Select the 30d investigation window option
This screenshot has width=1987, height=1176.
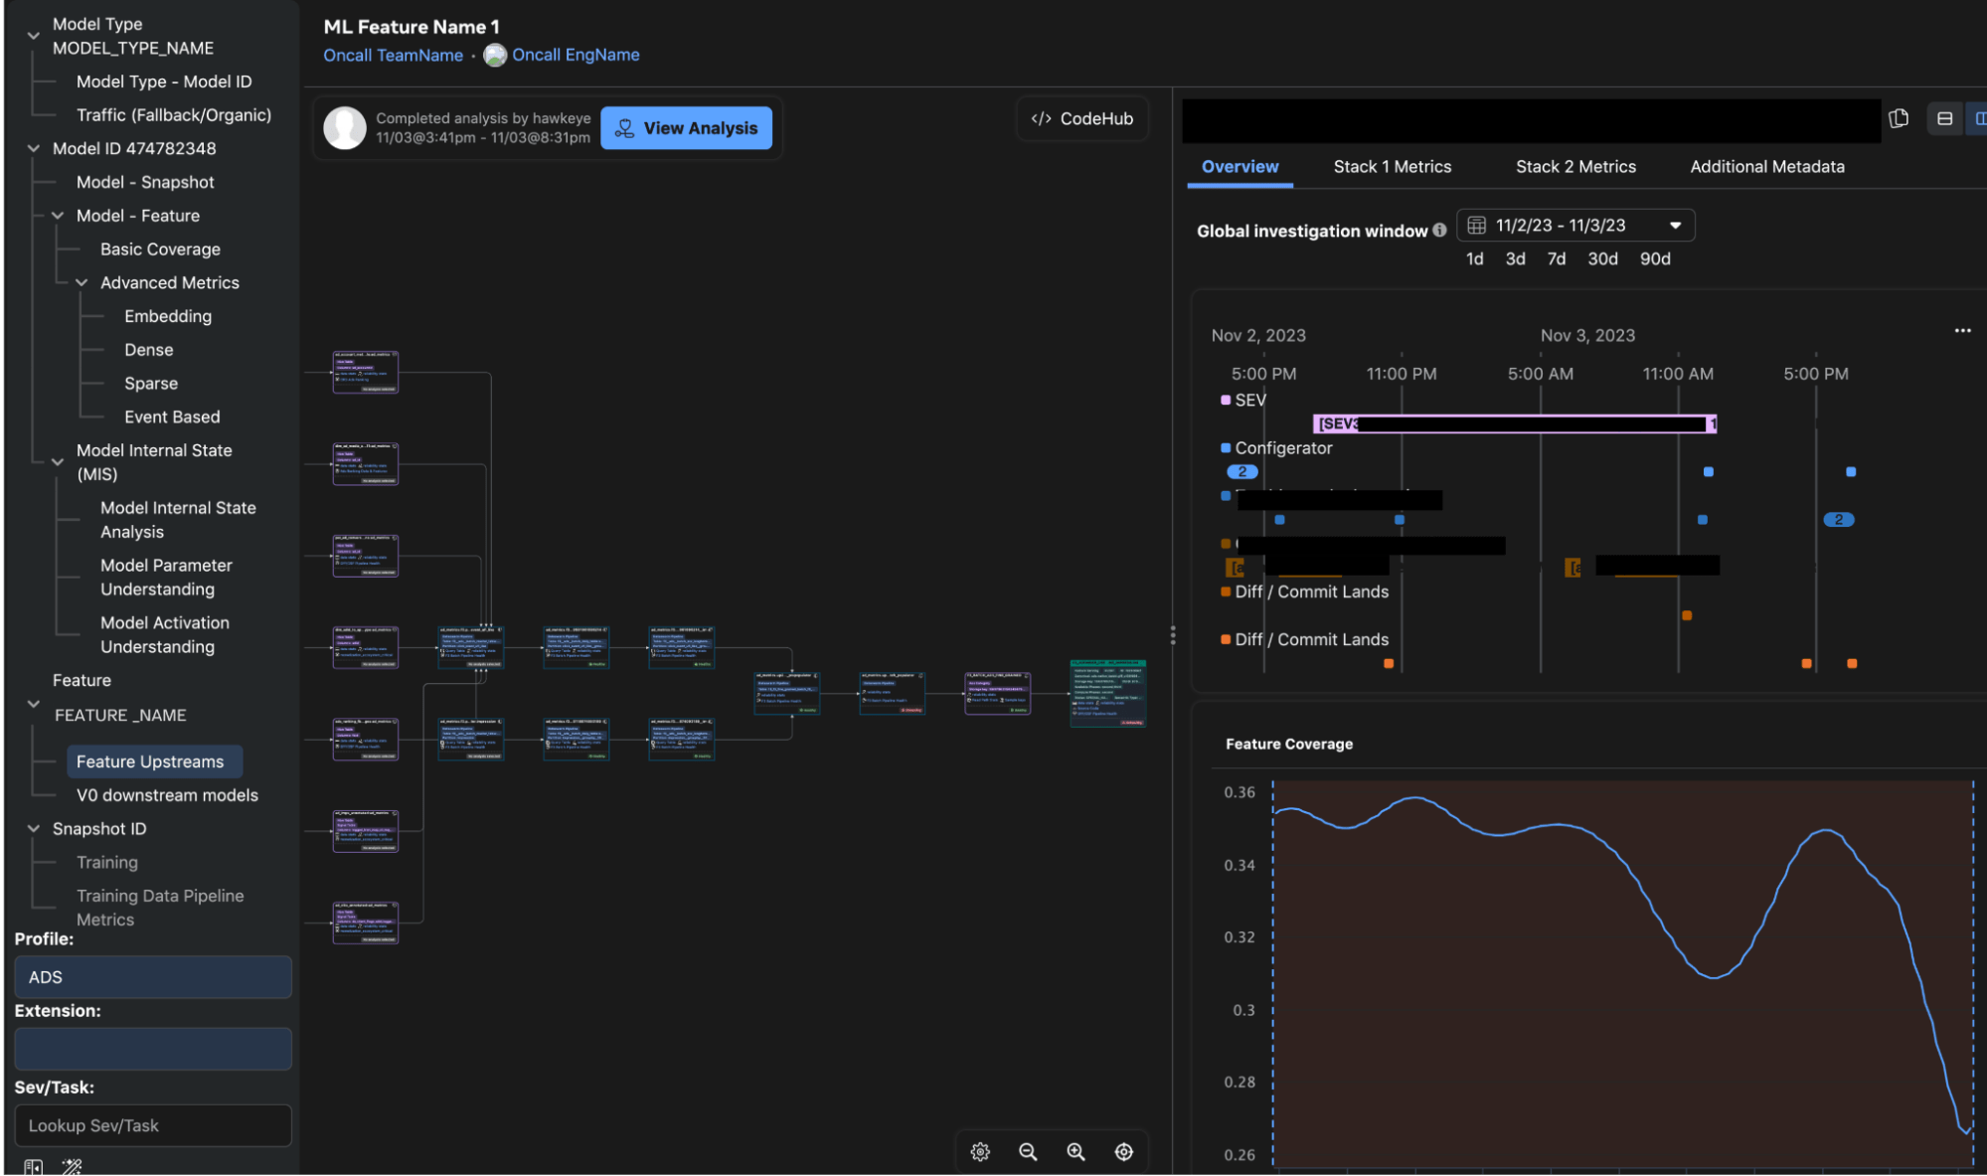(x=1602, y=258)
